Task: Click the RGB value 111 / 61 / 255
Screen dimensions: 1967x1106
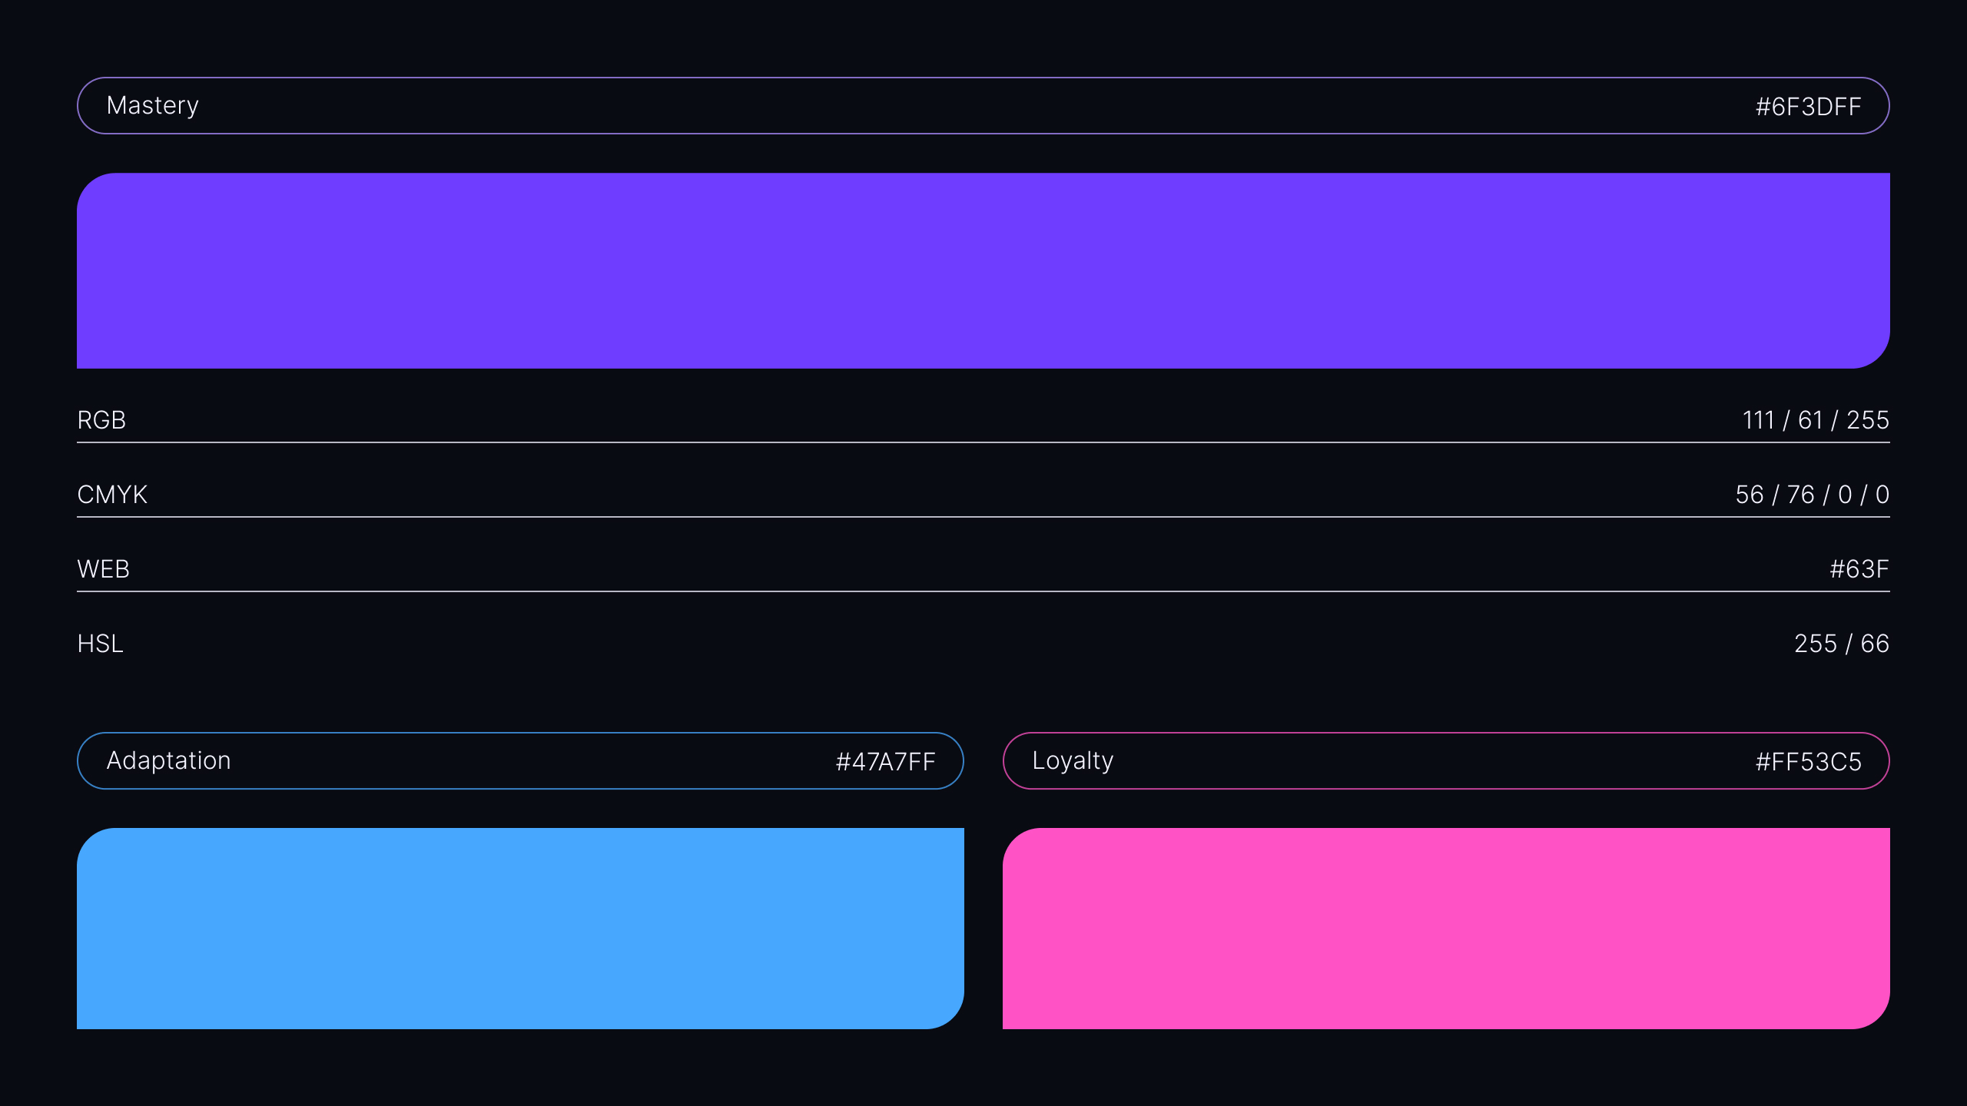Action: click(1815, 420)
